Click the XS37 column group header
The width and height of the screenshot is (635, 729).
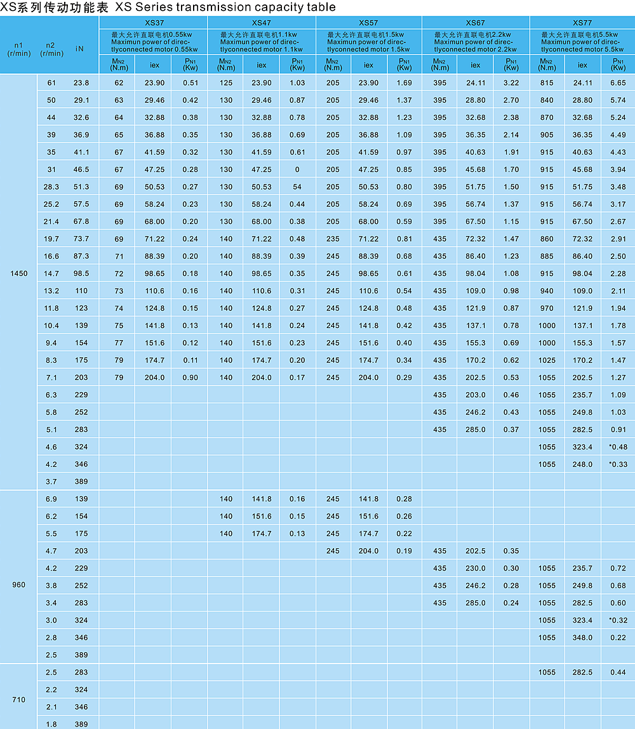click(153, 22)
